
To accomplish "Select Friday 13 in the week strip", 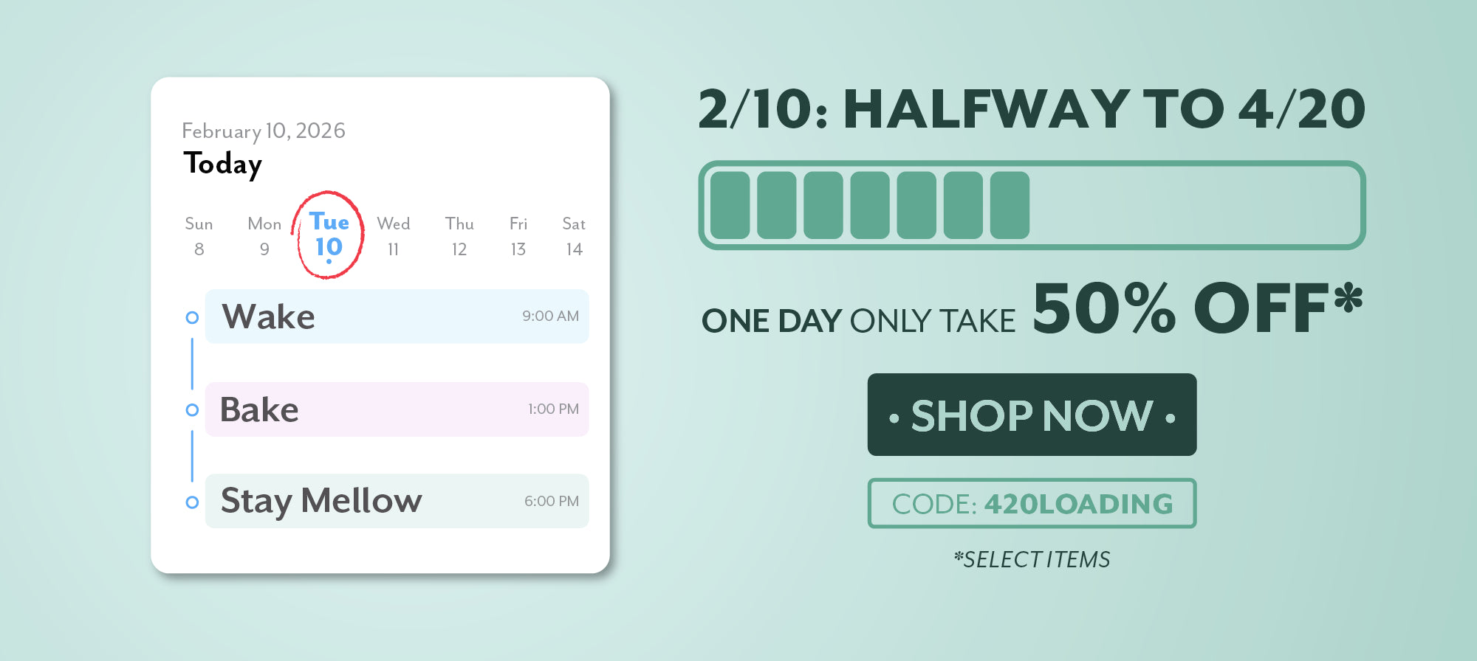I will pos(518,236).
